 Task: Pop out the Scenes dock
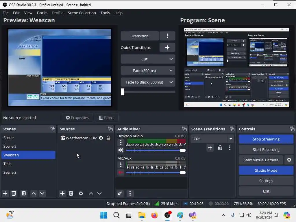53,129
